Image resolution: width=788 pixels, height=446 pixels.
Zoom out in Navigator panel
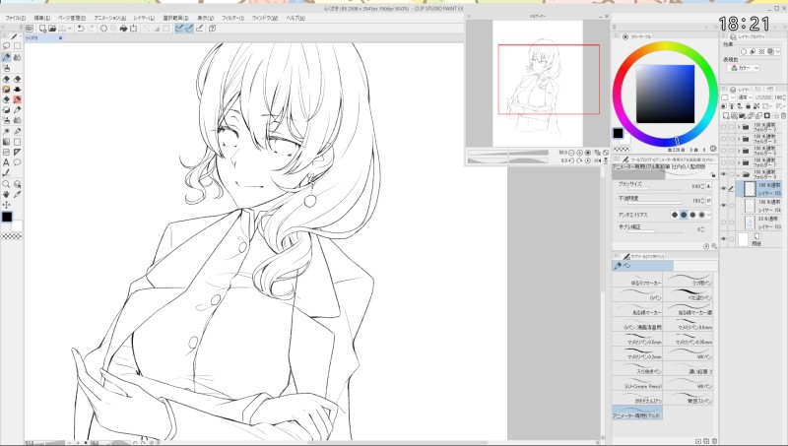(x=571, y=153)
